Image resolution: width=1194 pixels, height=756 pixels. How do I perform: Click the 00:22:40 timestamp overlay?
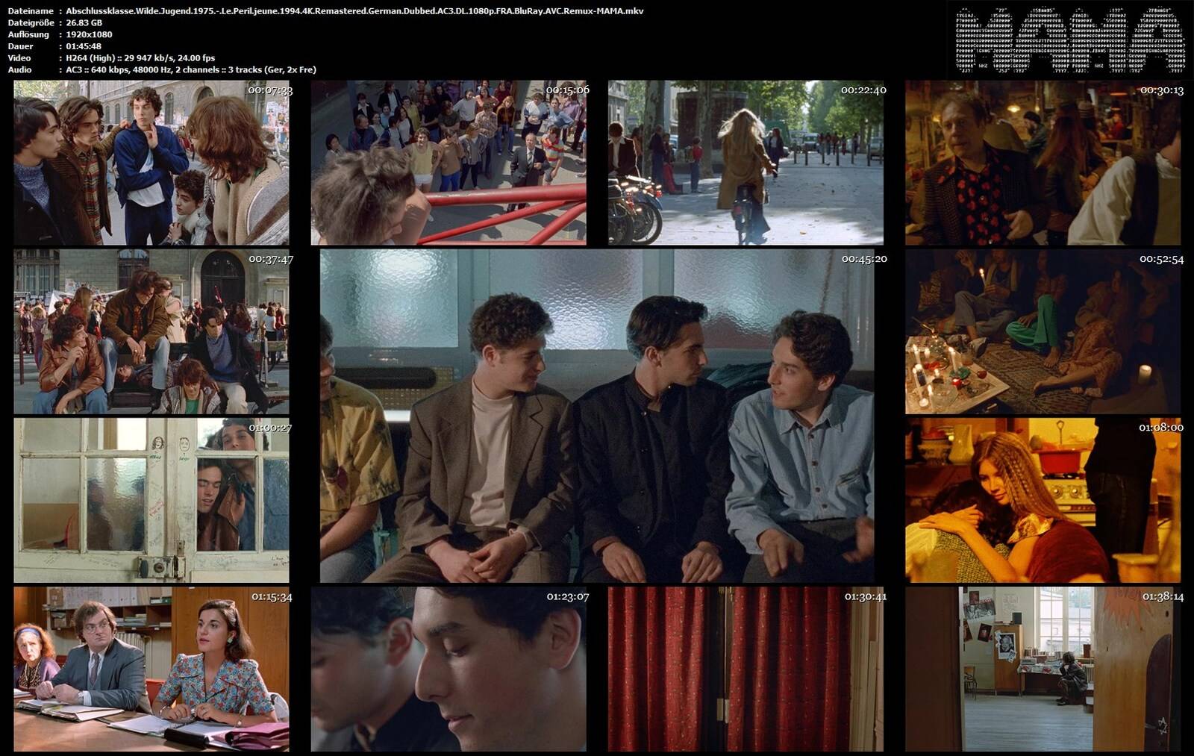pos(863,90)
